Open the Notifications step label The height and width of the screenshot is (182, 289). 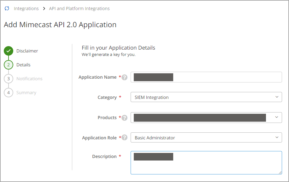(x=29, y=79)
